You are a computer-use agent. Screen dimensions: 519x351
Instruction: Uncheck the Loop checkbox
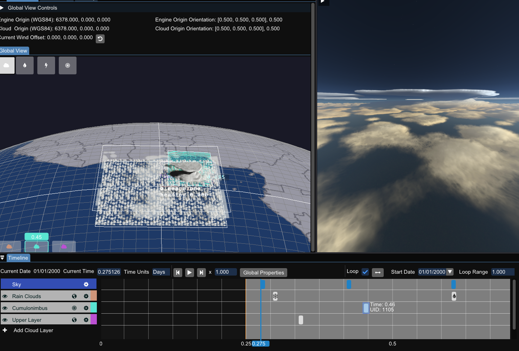[x=365, y=272]
